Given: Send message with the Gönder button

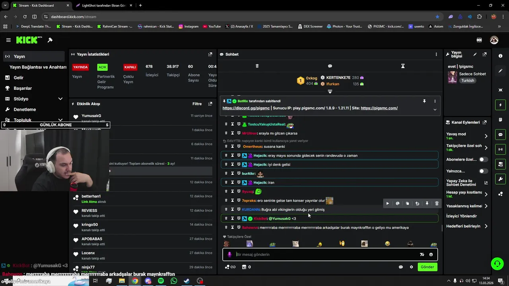Looking at the screenshot, I should pyautogui.click(x=427, y=267).
